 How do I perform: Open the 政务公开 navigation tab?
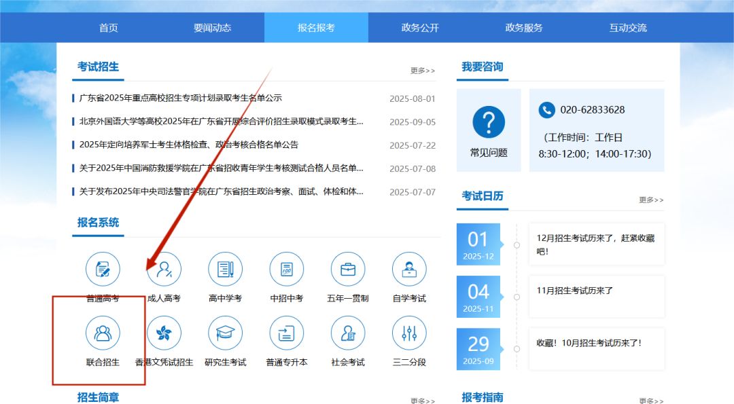pyautogui.click(x=420, y=28)
